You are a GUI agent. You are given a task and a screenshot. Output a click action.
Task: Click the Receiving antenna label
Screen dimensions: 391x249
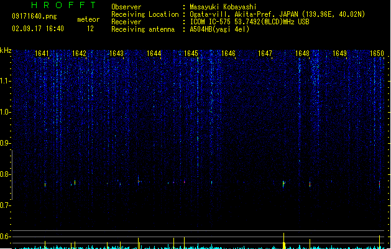pos(143,29)
